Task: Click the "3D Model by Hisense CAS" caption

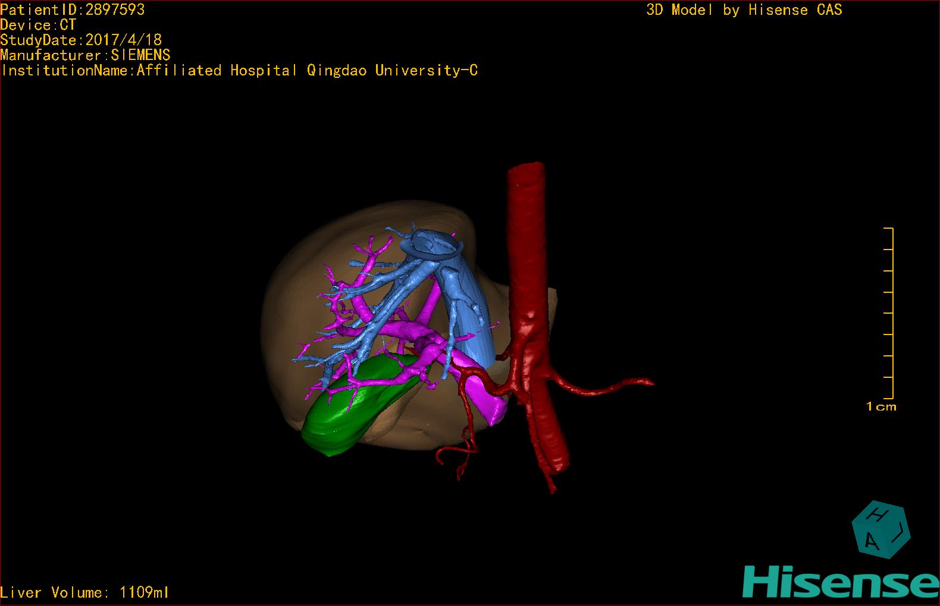Action: pos(744,10)
